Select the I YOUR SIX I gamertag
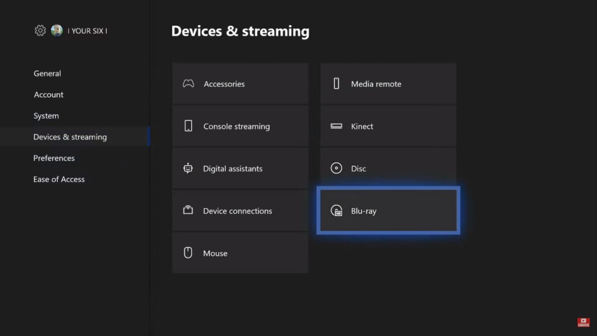This screenshot has height=336, width=597. [x=87, y=31]
